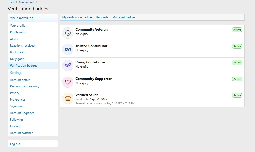Edit Signature settings
Screen dimensions: 255x152
point(16,106)
